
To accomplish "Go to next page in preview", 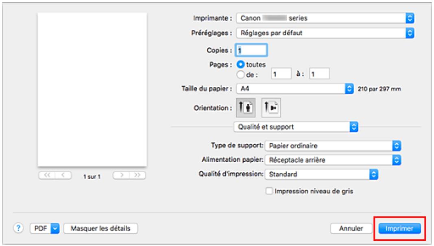I will coord(121,175).
